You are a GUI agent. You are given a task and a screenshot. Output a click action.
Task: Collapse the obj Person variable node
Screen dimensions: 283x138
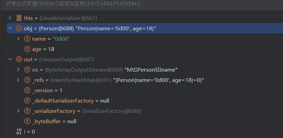click(10, 28)
